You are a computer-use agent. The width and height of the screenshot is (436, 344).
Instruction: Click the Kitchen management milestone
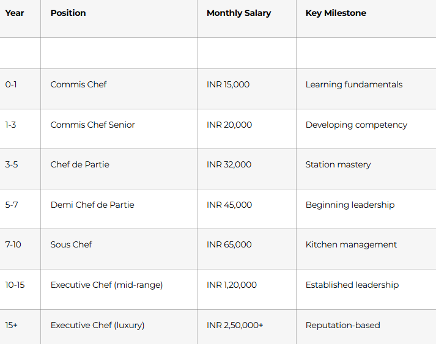351,244
